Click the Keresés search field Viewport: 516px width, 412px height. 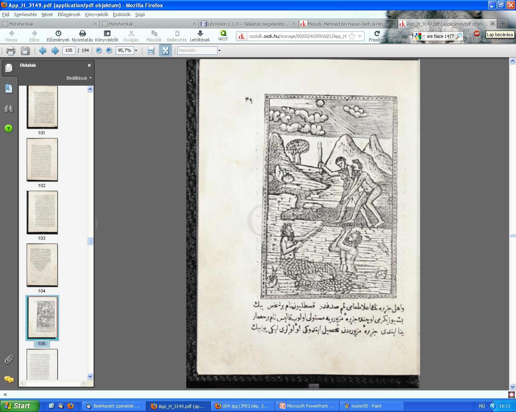(197, 51)
